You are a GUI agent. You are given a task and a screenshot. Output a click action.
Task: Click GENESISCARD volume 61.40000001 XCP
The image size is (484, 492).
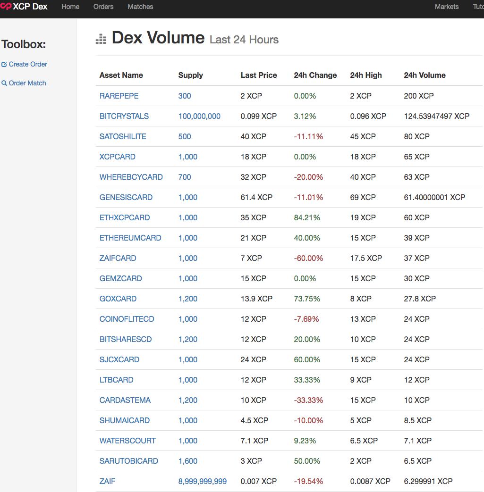point(434,197)
